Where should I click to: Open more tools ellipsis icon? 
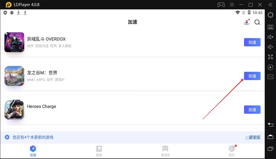[x=270, y=77]
